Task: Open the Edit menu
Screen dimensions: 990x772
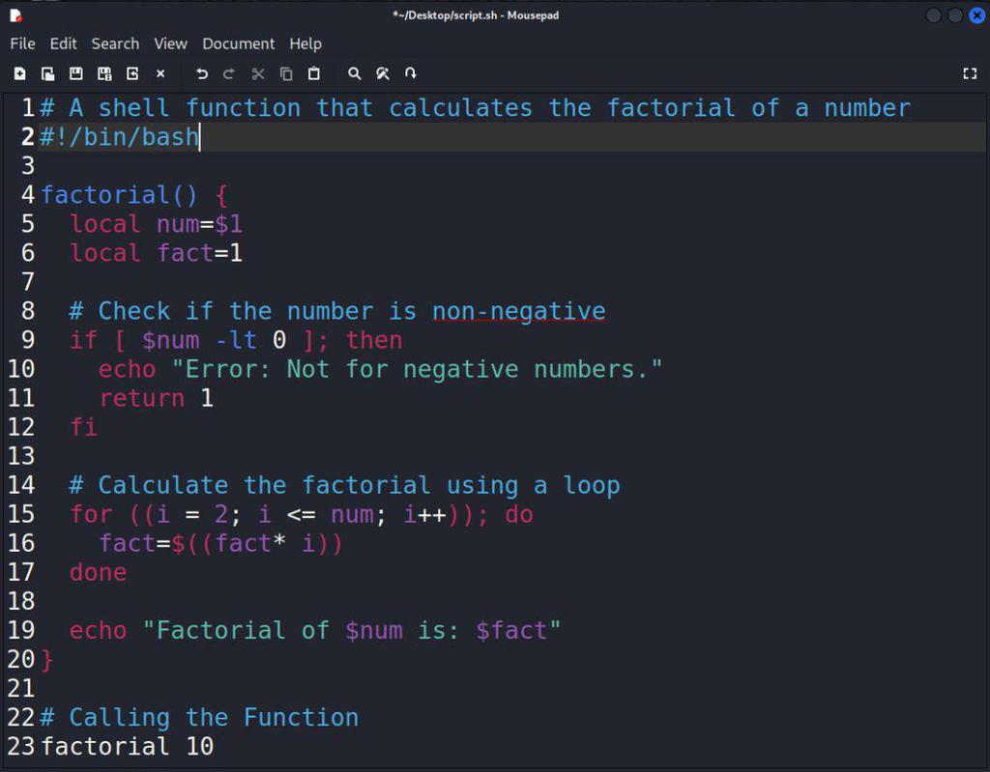Action: click(x=63, y=43)
